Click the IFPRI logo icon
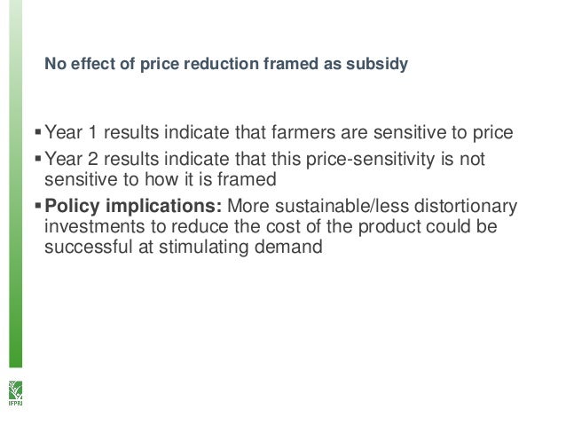This screenshot has height=425, width=566. (14, 390)
